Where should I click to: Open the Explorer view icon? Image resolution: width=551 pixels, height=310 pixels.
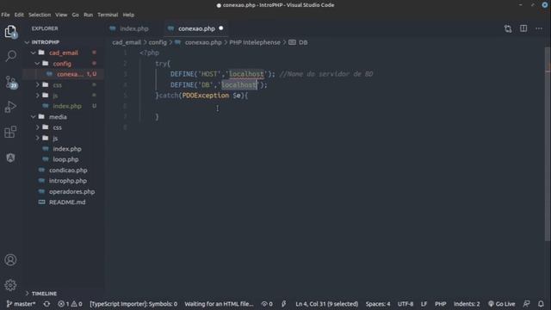point(10,32)
